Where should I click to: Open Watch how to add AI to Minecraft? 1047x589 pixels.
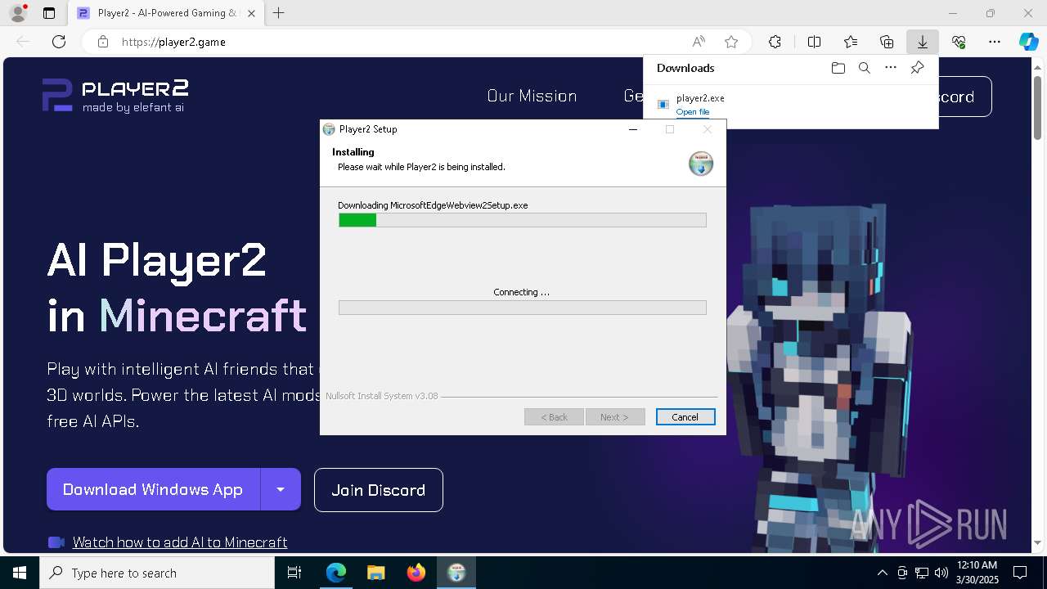[x=180, y=542]
